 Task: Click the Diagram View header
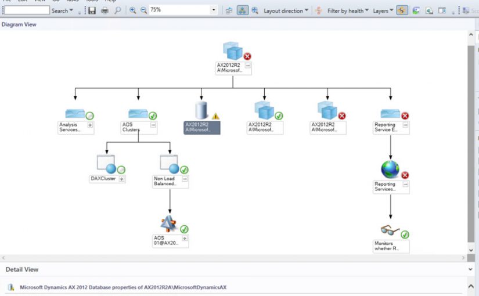point(19,24)
